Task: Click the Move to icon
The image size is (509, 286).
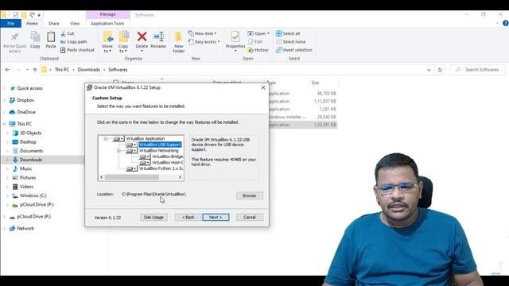Action: tap(107, 37)
